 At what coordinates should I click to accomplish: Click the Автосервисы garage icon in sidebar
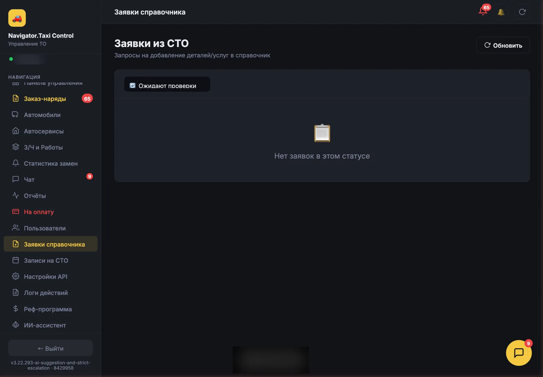[x=16, y=131]
